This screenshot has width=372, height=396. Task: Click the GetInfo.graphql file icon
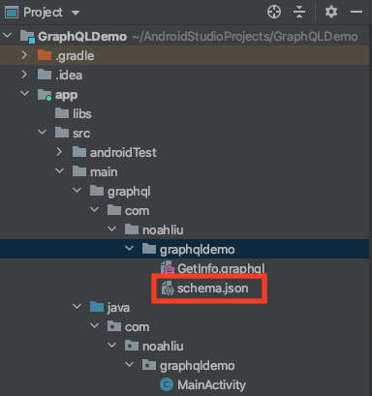(168, 268)
